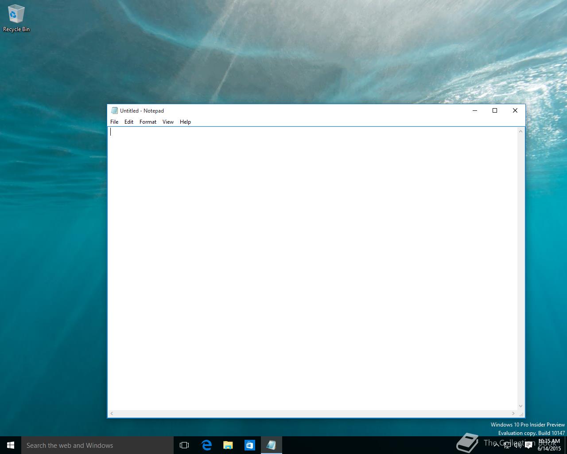Screen dimensions: 567x454
Task: Open the Edit menu in Notepad
Action: point(129,122)
